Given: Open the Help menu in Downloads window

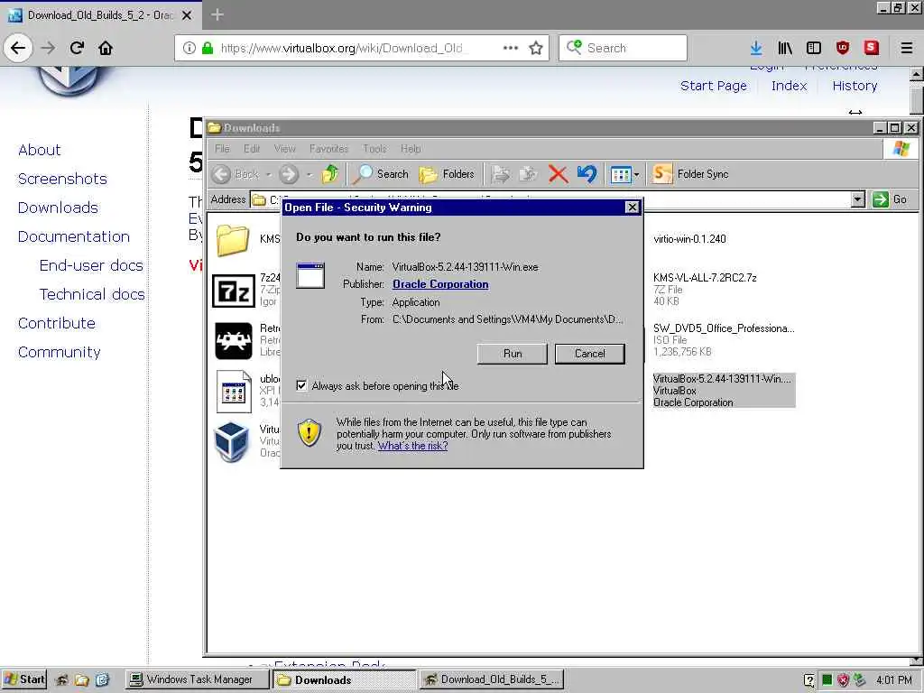Looking at the screenshot, I should pyautogui.click(x=411, y=149).
